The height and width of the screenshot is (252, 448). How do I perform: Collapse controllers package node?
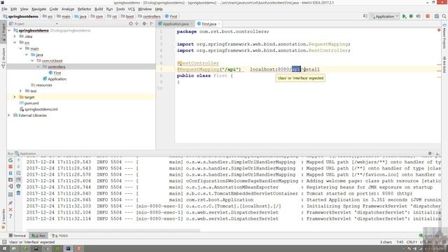pyautogui.click(x=38, y=66)
